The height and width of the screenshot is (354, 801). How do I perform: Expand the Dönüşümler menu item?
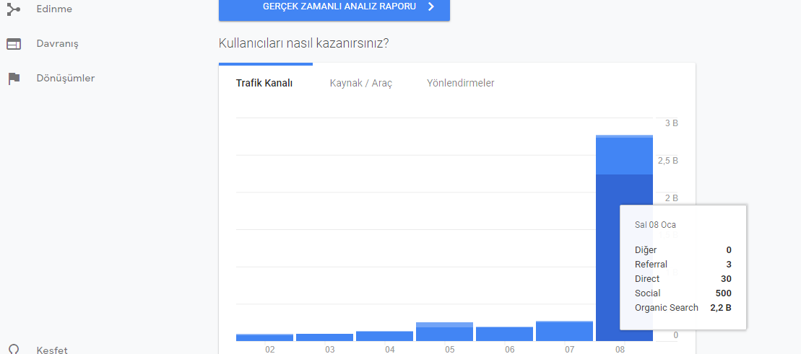[66, 79]
